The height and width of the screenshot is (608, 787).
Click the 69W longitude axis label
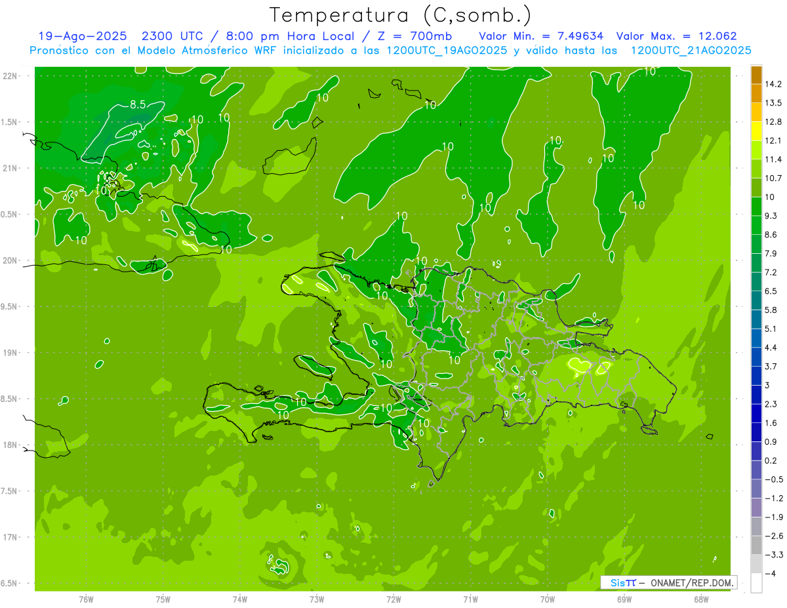(624, 599)
